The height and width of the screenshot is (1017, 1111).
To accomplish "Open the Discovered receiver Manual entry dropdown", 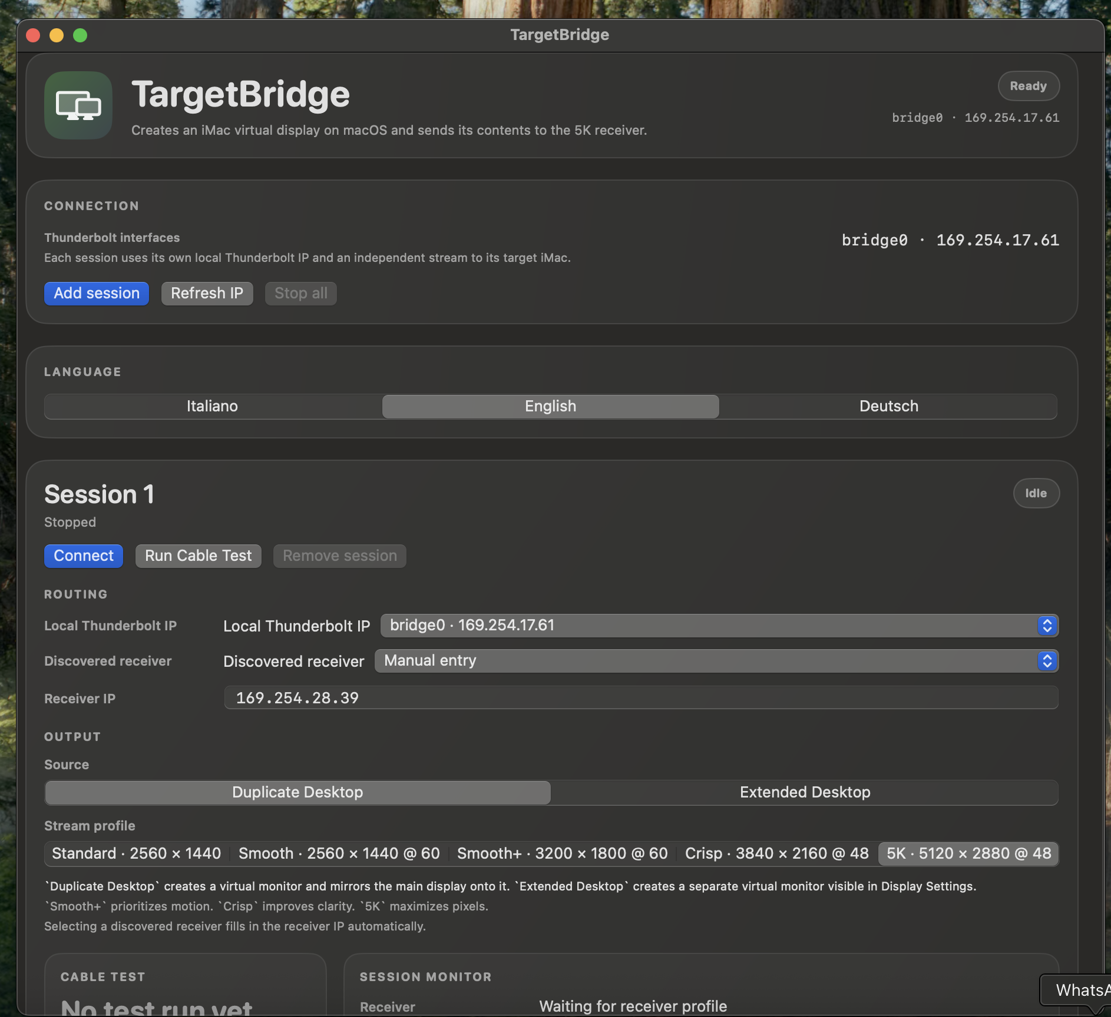I will (x=716, y=660).
